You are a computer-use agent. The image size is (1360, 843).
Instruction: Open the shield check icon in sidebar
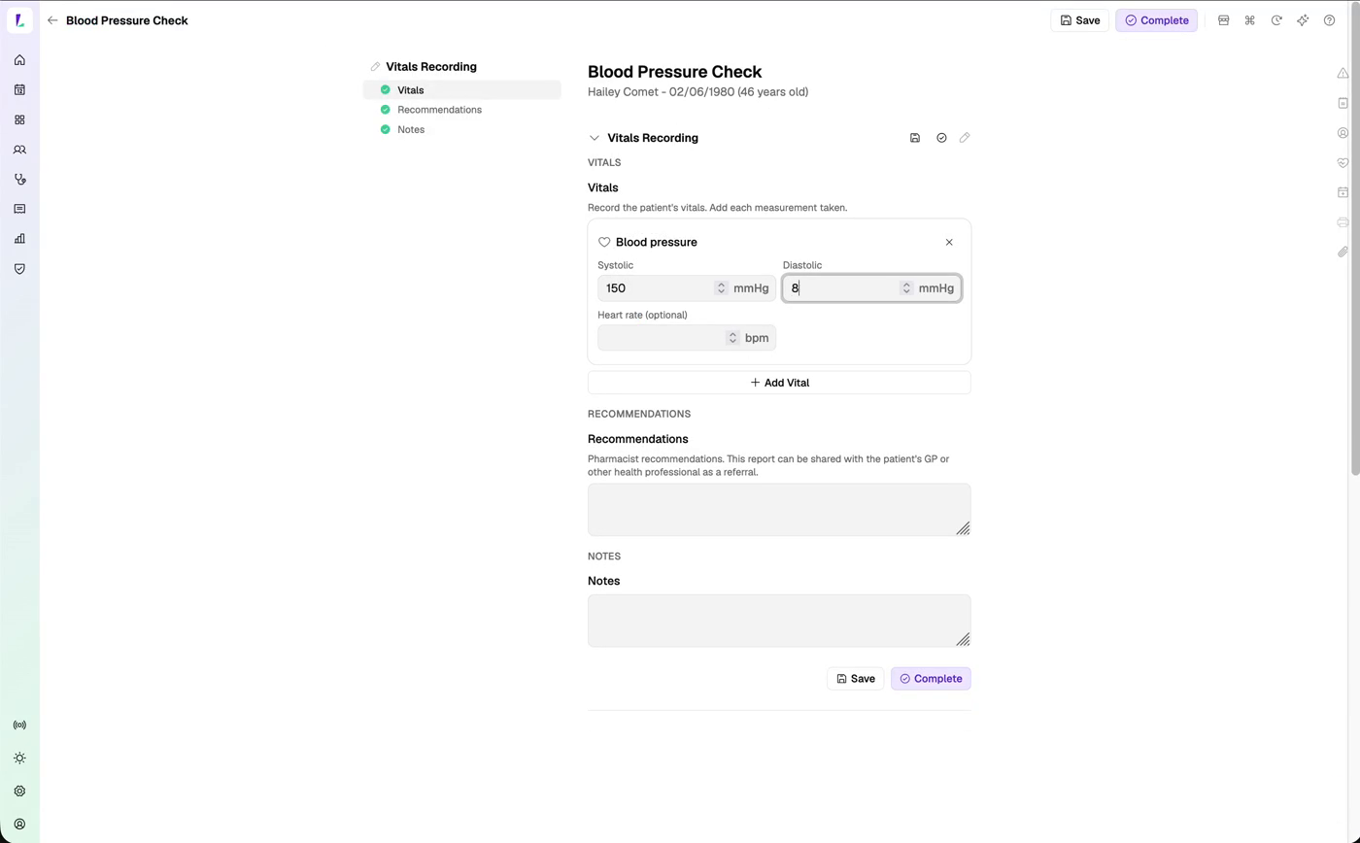19,269
